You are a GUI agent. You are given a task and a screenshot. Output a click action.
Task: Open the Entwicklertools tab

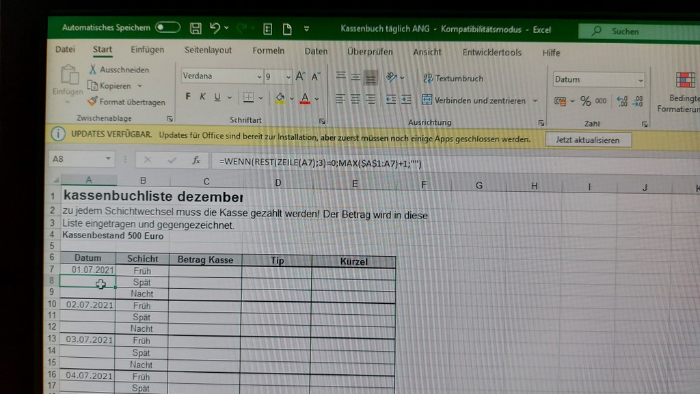[x=492, y=53]
